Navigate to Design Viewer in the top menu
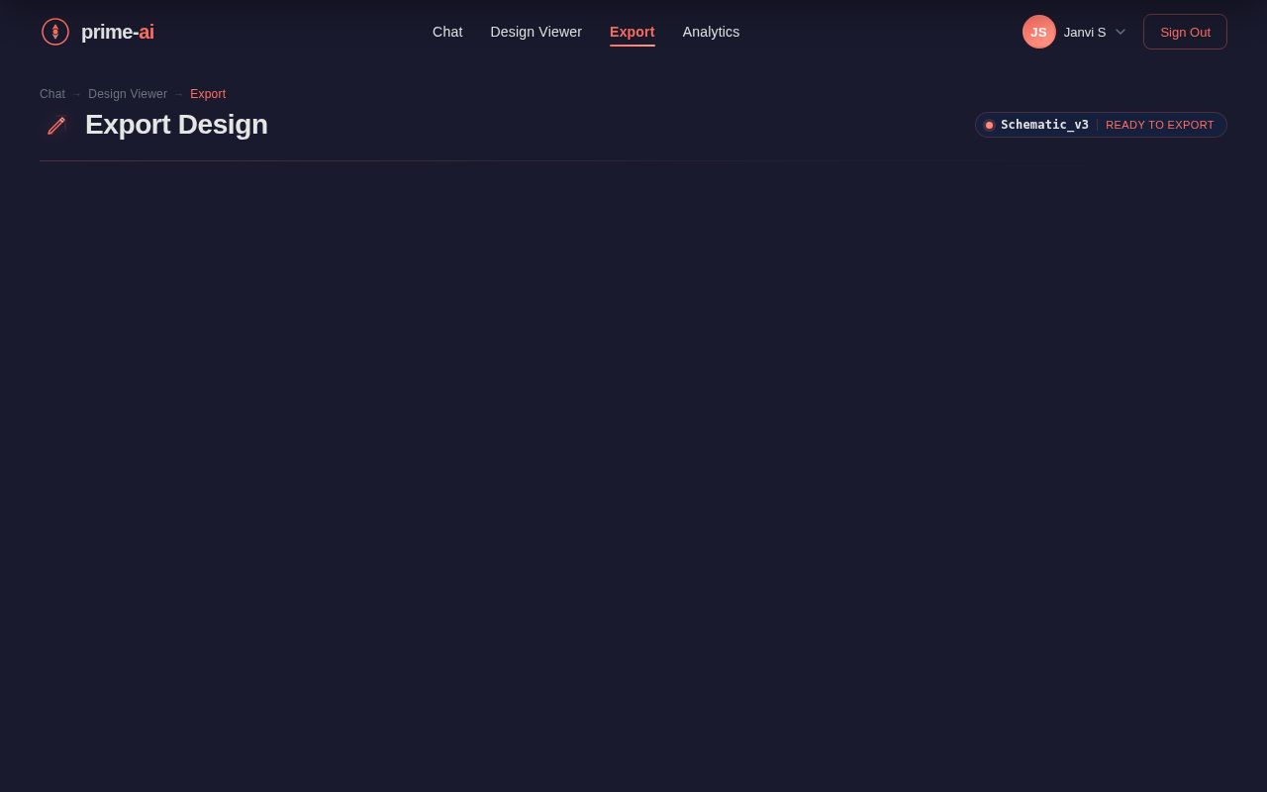 click(x=536, y=31)
